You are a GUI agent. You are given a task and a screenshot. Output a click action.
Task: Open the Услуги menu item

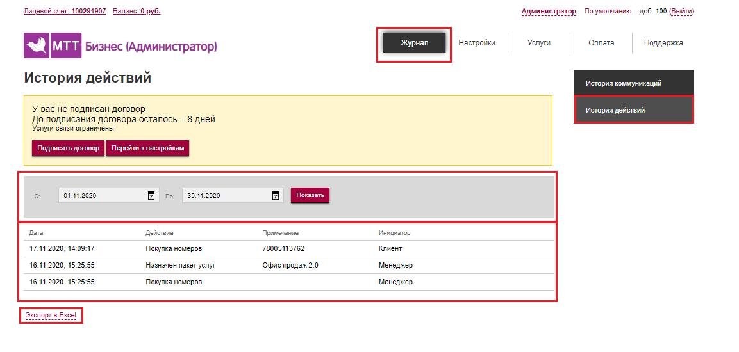pyautogui.click(x=538, y=43)
